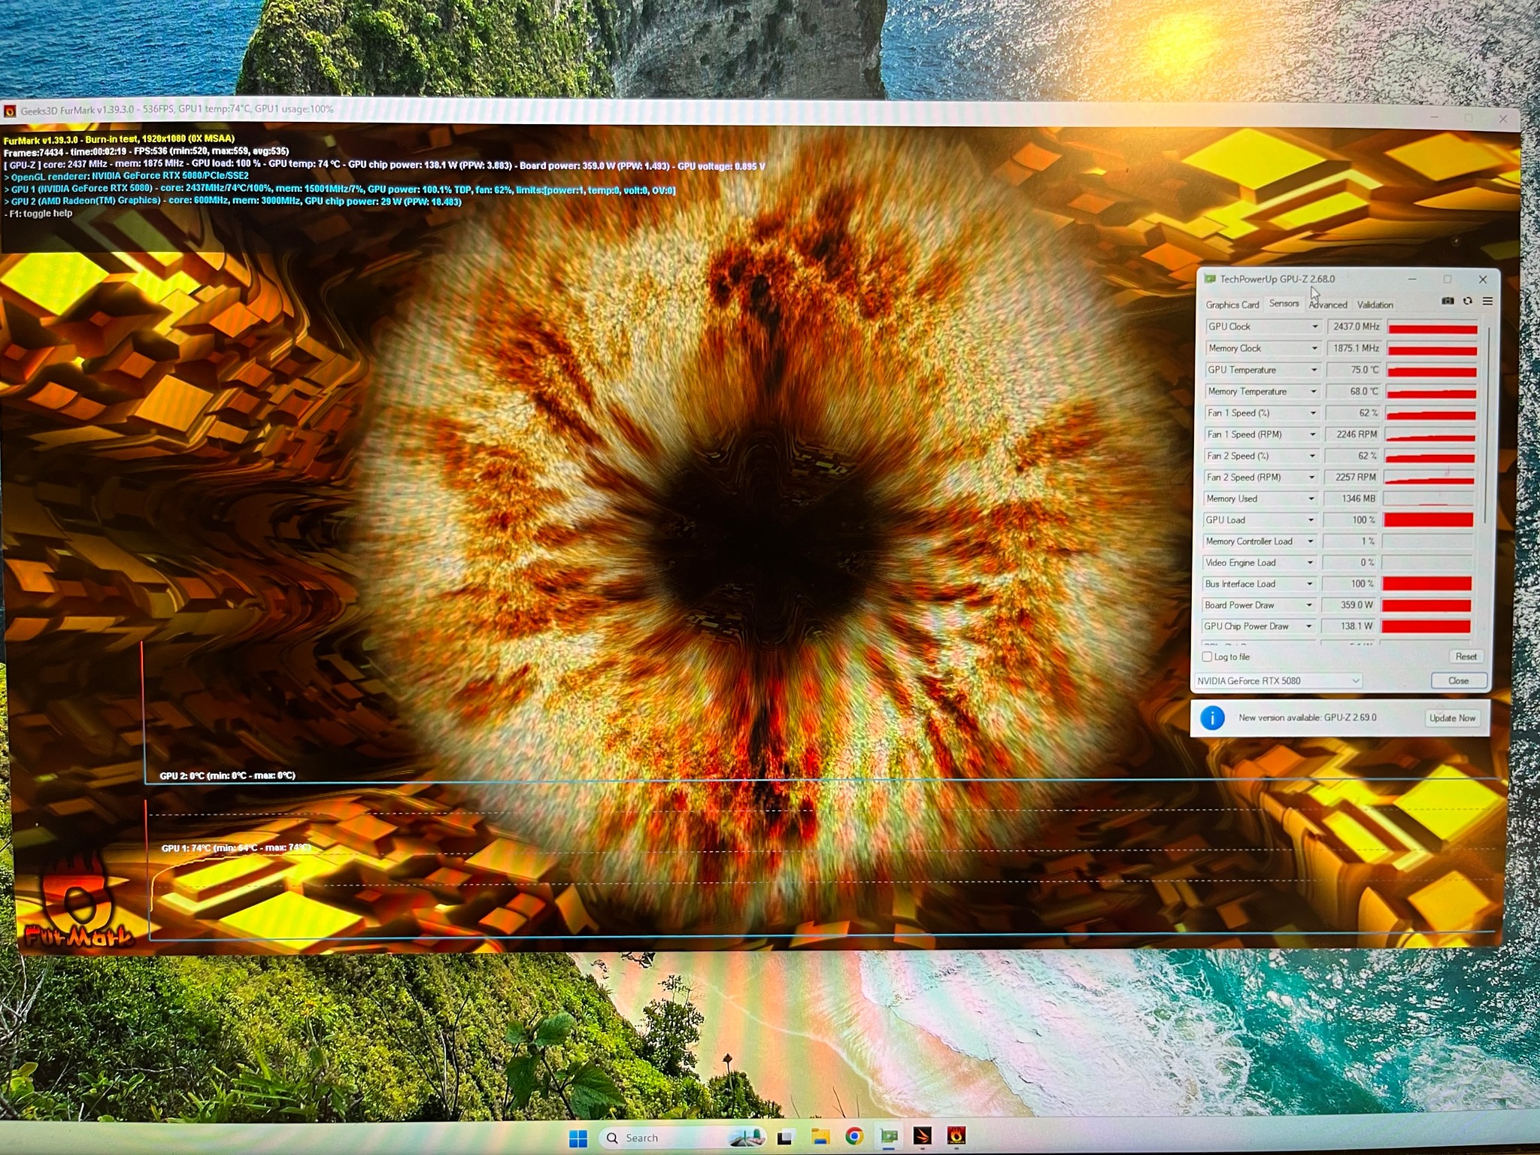
Task: Expand the GPU Temperature sensor dropdown
Action: 1314,370
